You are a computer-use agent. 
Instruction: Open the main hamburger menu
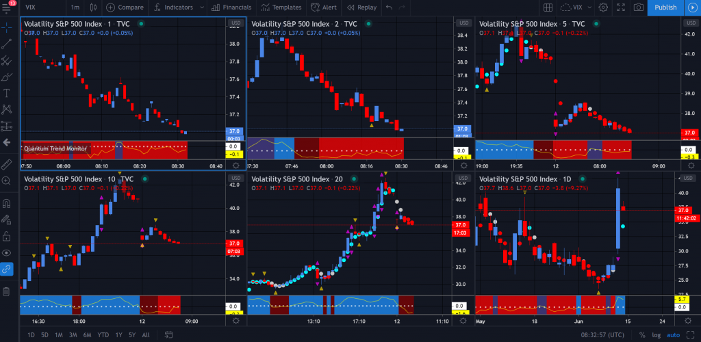click(x=7, y=7)
